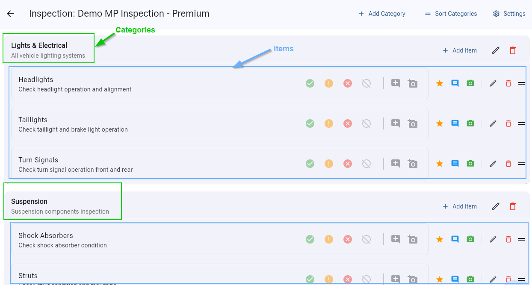Click the drag handle on Shock Absorbers
This screenshot has height=285, width=532.
pyautogui.click(x=521, y=239)
